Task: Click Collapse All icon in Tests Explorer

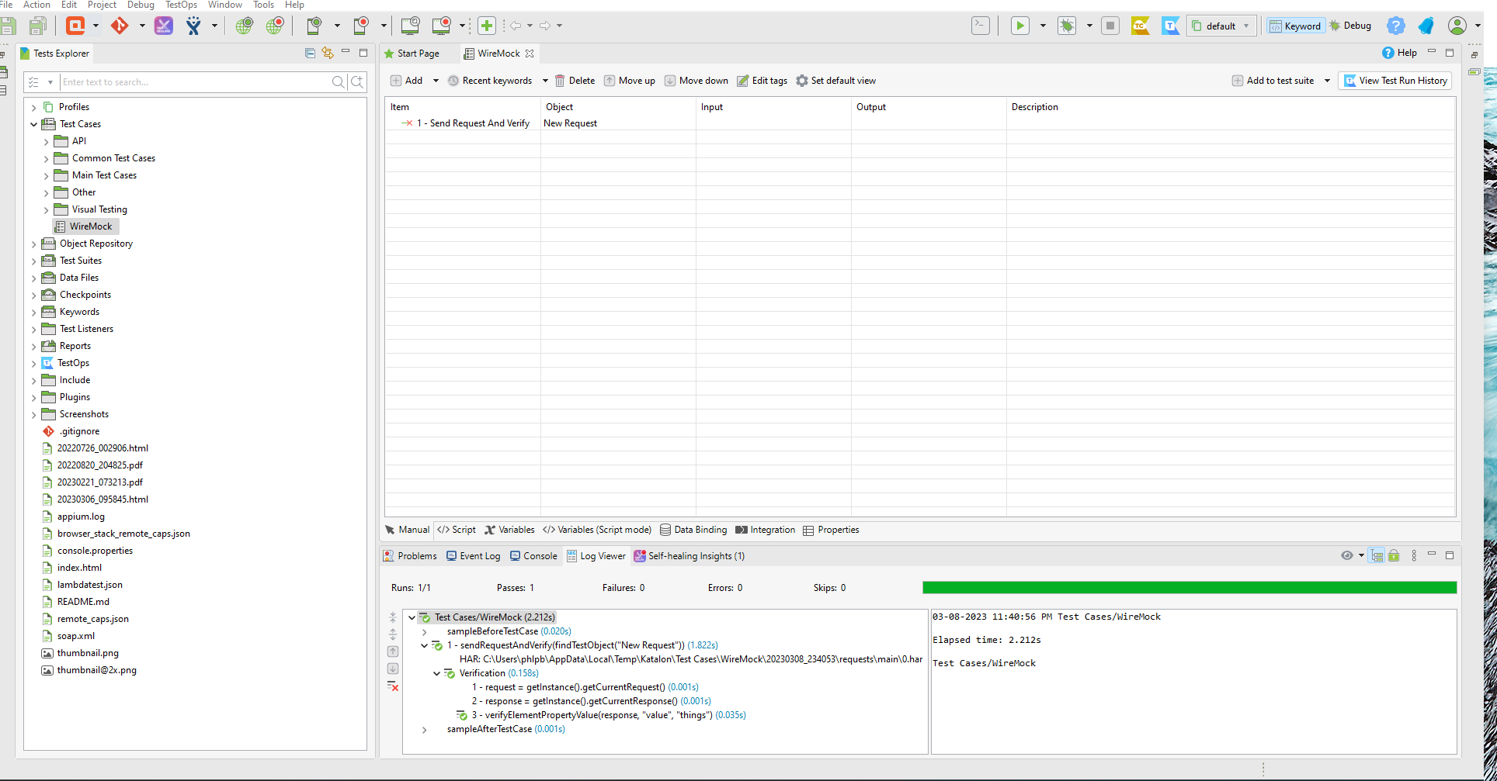Action: (311, 53)
